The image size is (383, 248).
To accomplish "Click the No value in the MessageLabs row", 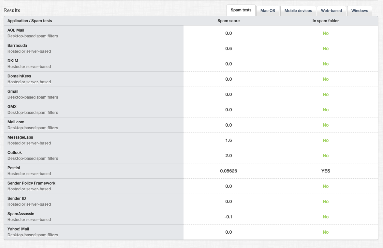I will (x=326, y=140).
